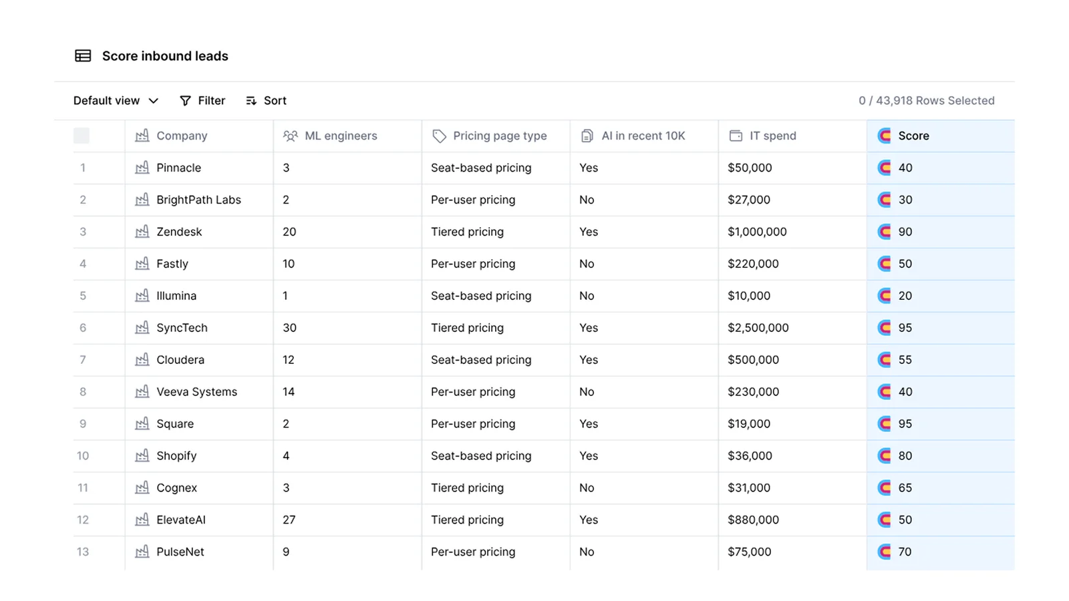This screenshot has height=601, width=1069.
Task: Click the ML engineers column header
Action: tap(347, 136)
